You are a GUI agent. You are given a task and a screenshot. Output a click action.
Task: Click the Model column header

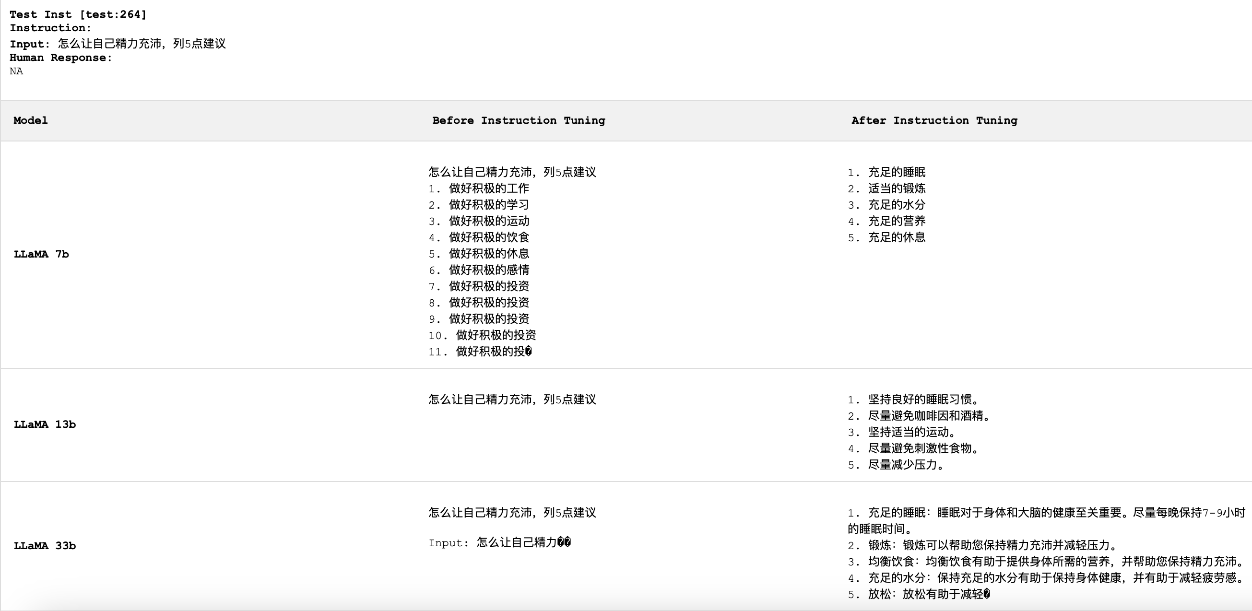click(30, 120)
